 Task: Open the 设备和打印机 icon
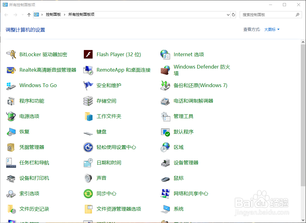click(11, 179)
